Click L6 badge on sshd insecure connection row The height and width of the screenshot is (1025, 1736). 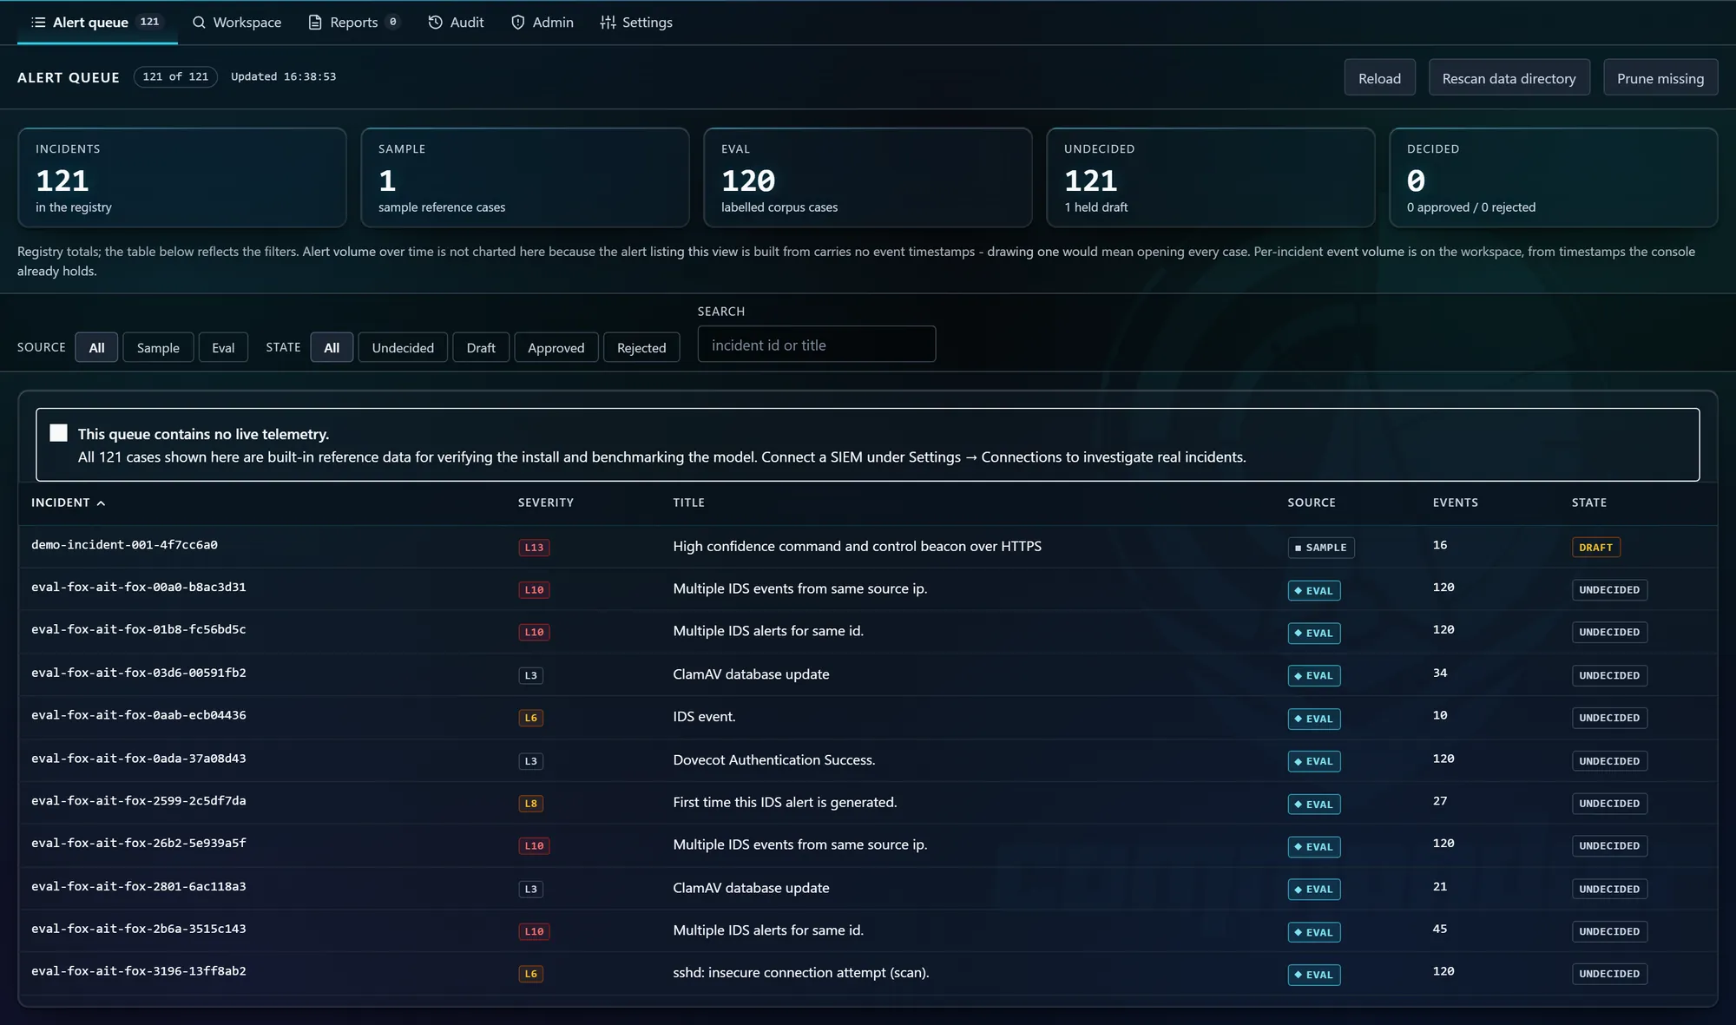[x=530, y=974]
